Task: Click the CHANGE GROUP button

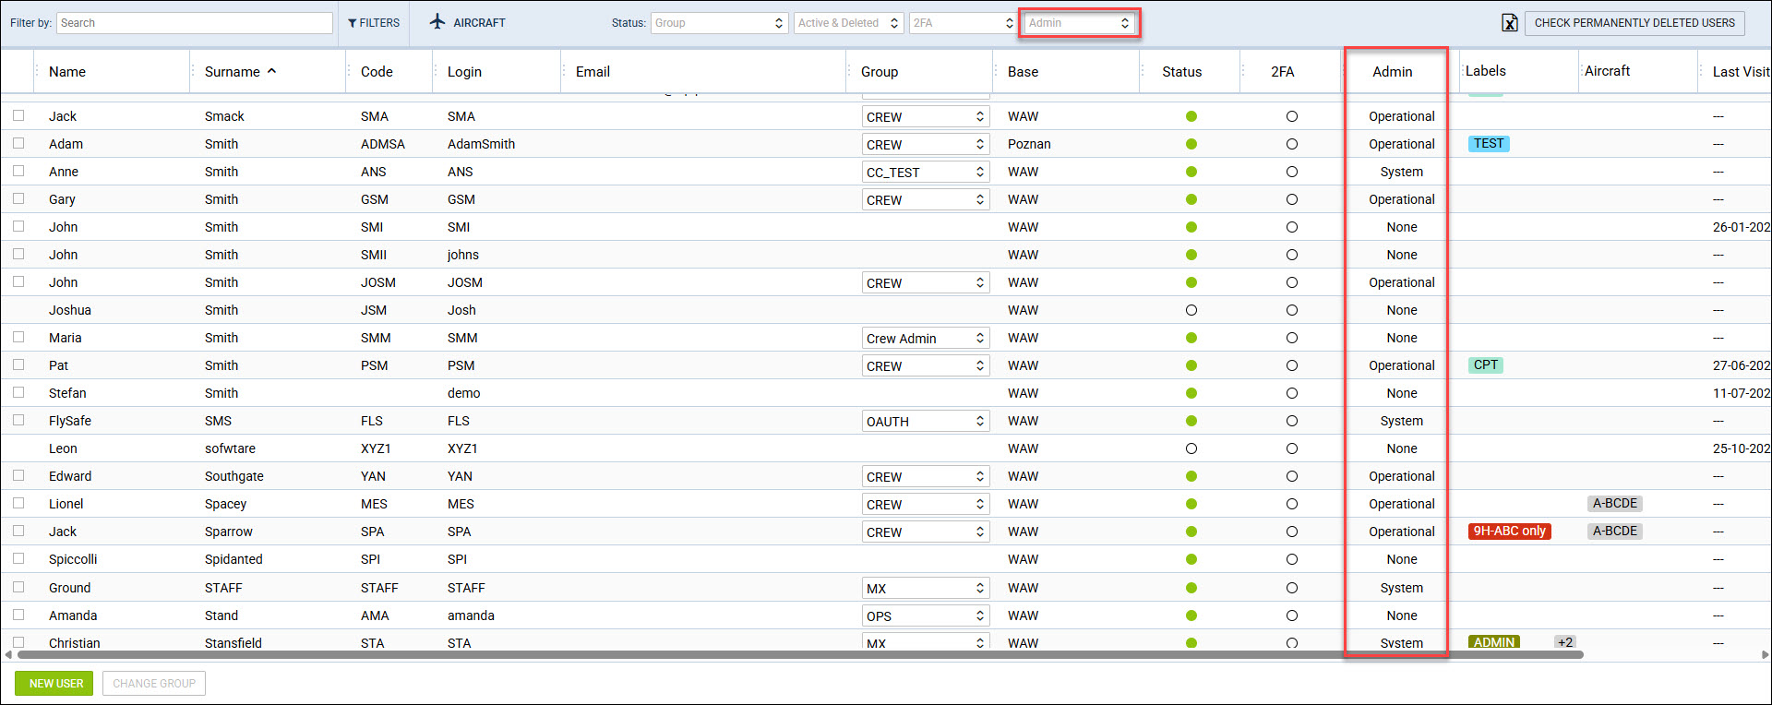Action: pos(154,684)
